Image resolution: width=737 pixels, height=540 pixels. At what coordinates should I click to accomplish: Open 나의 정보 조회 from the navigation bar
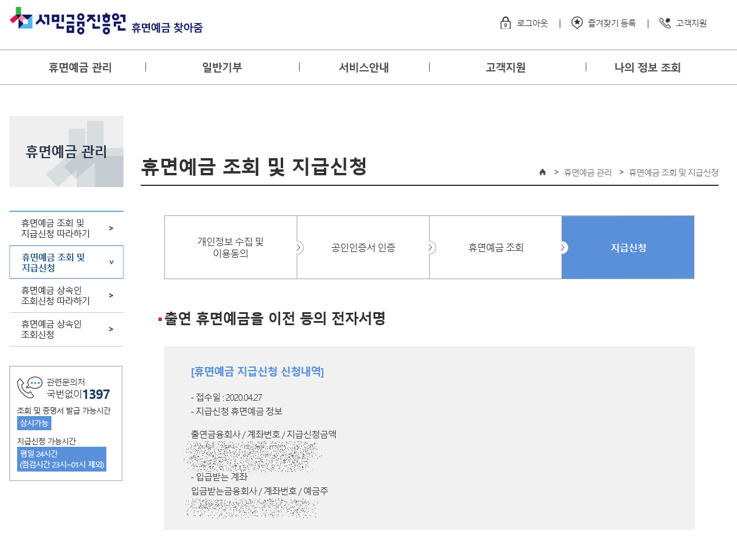(x=647, y=67)
